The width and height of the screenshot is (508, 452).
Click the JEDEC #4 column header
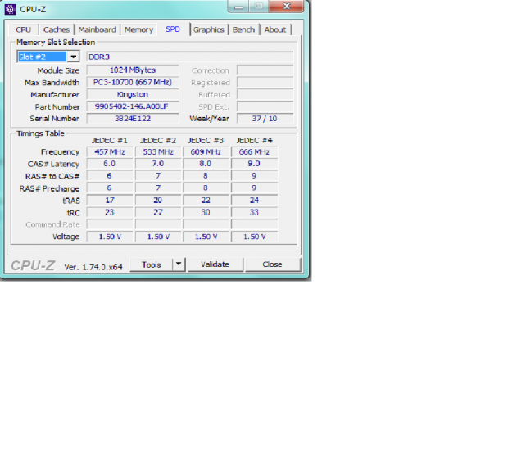[x=254, y=141]
